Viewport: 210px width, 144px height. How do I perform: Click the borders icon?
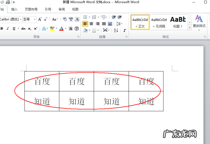(94, 30)
